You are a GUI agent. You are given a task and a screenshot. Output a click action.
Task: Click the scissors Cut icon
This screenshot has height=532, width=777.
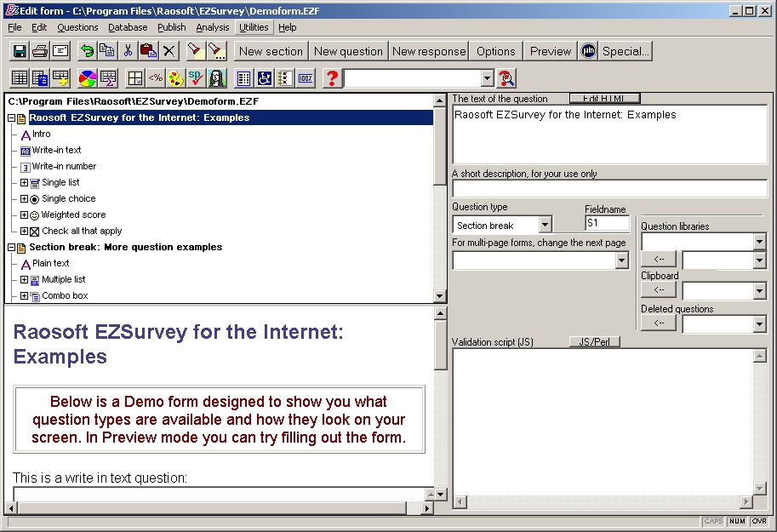(128, 51)
